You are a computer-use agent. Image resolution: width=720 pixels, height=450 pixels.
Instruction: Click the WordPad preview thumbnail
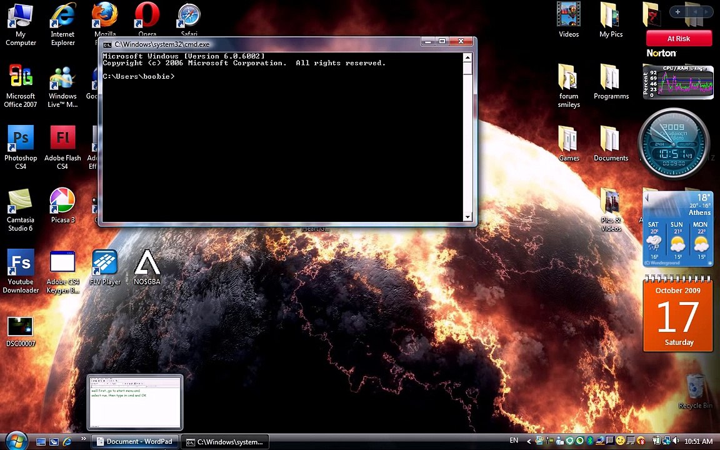135,402
